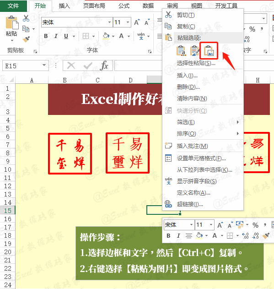Open the 字体 font dialog launcher

[x=150, y=51]
